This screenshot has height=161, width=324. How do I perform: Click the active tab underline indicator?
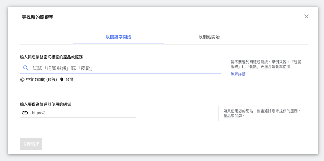pos(118,44)
